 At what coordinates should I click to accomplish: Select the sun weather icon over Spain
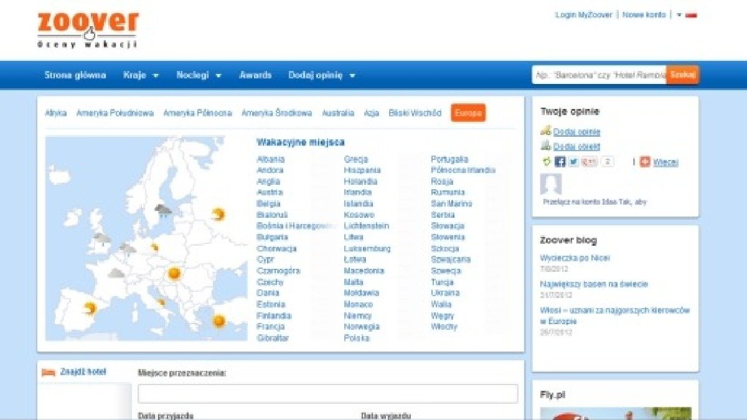90,308
